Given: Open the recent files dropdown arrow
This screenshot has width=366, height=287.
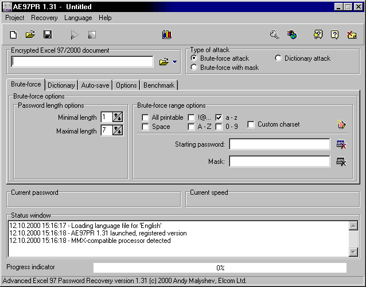Looking at the screenshot, I should click(x=174, y=62).
